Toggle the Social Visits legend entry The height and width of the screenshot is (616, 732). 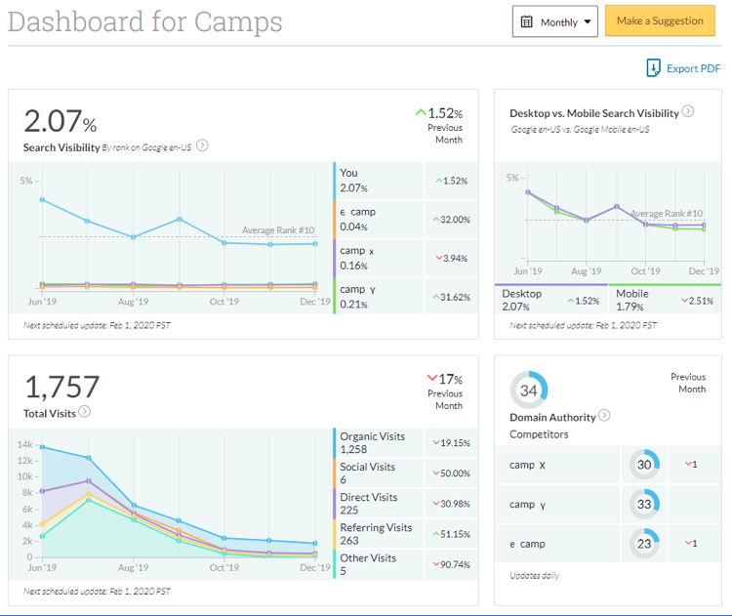click(x=368, y=472)
